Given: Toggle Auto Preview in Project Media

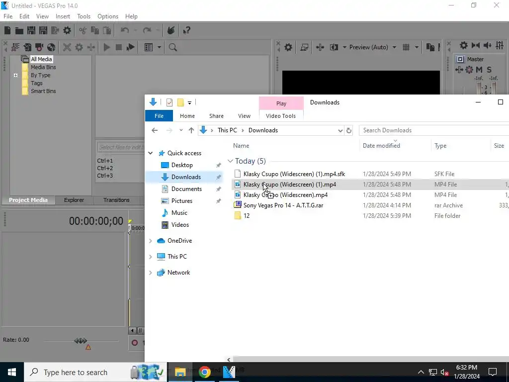Looking at the screenshot, I should (x=131, y=47).
